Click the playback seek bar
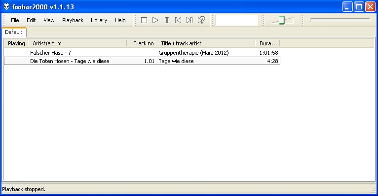 tap(340, 20)
